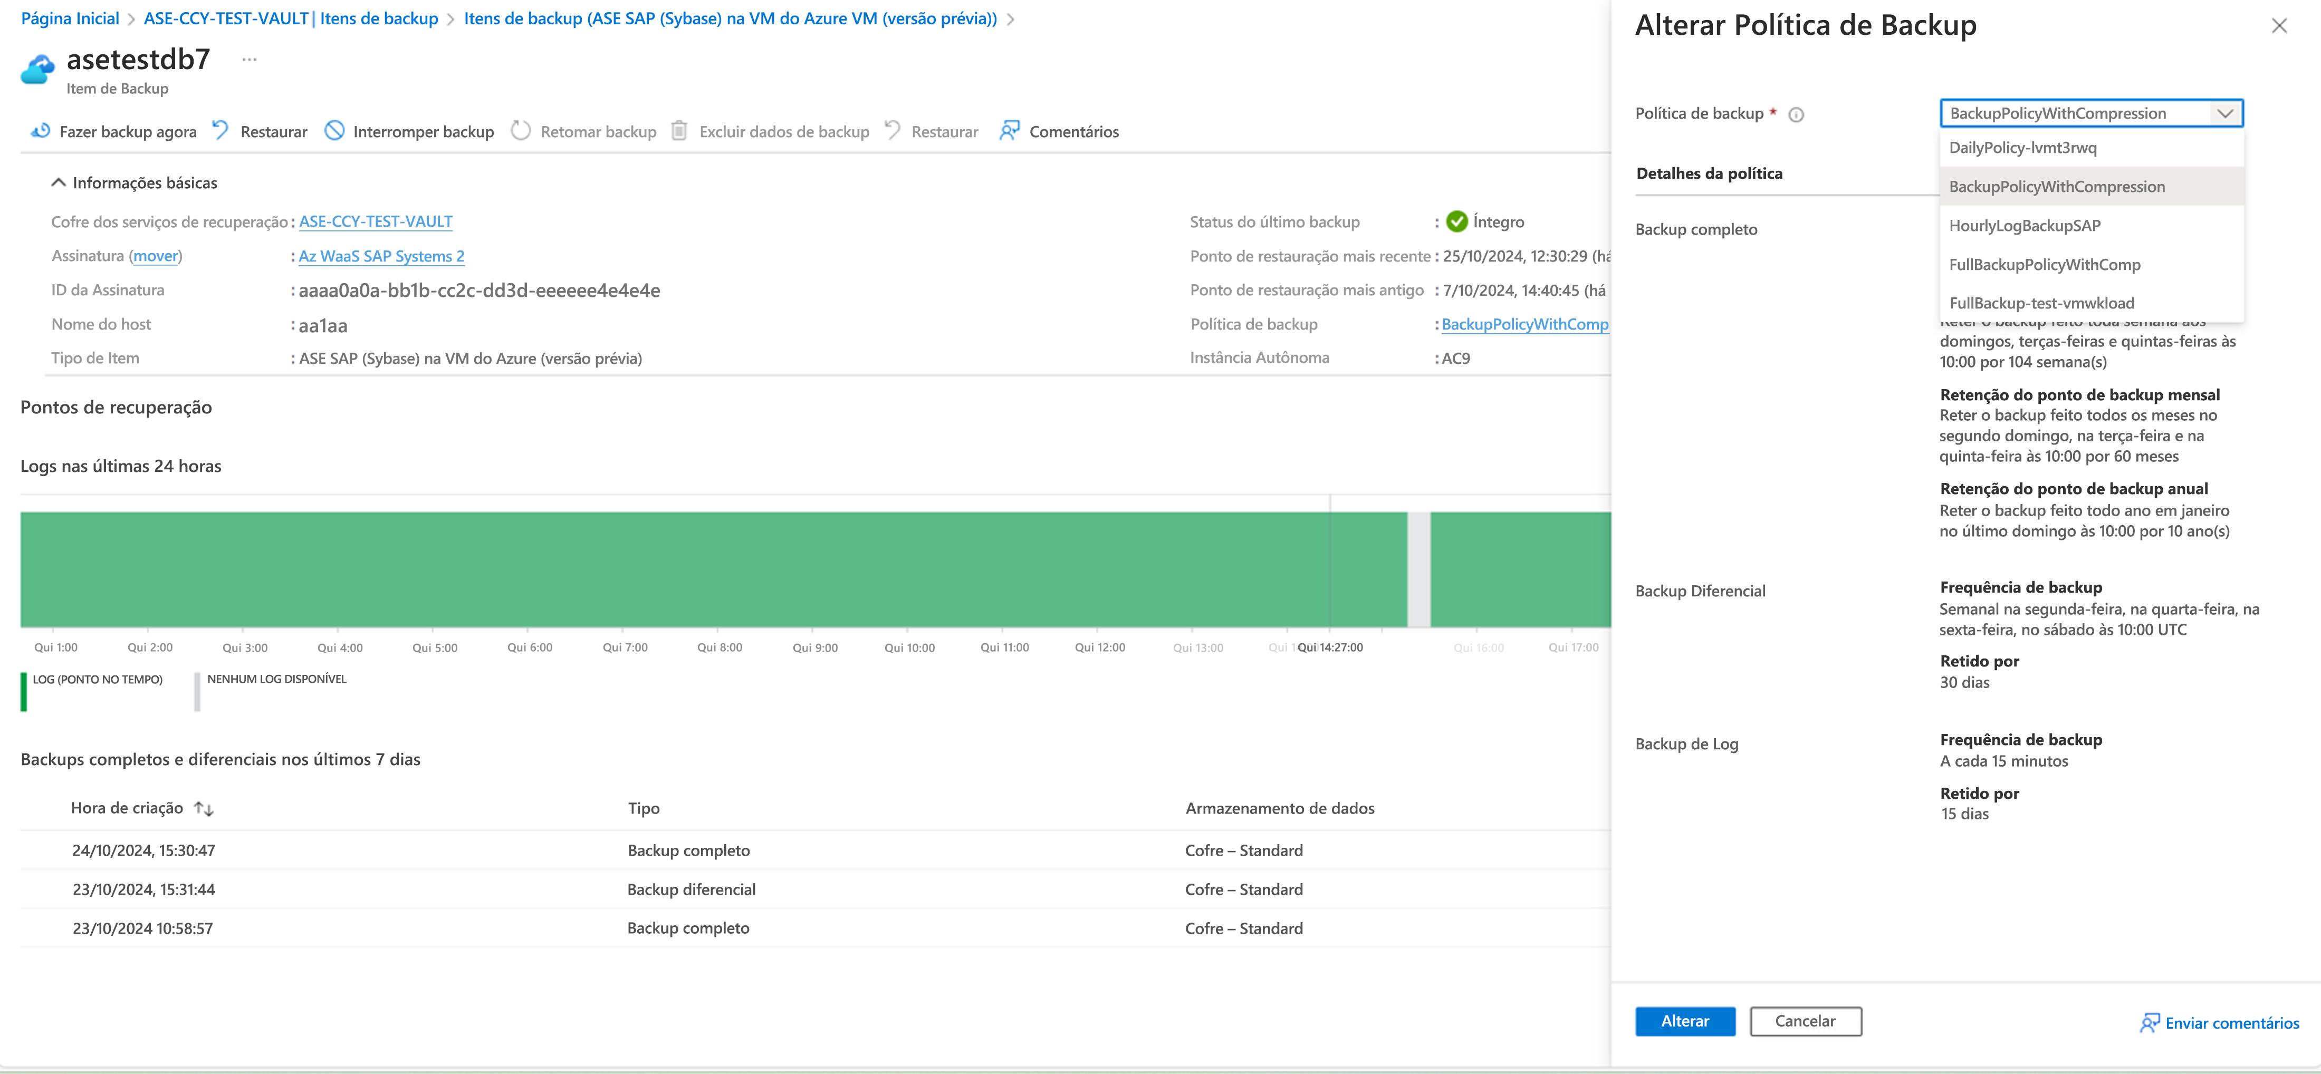
Task: Open the ellipsis menu next to asetestdb7
Action: click(x=250, y=60)
